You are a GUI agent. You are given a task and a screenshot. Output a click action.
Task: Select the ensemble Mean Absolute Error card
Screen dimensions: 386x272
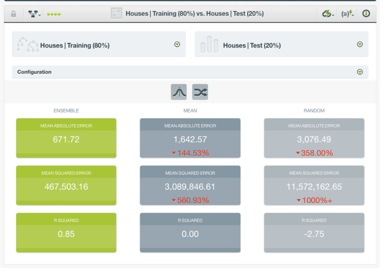click(66, 138)
